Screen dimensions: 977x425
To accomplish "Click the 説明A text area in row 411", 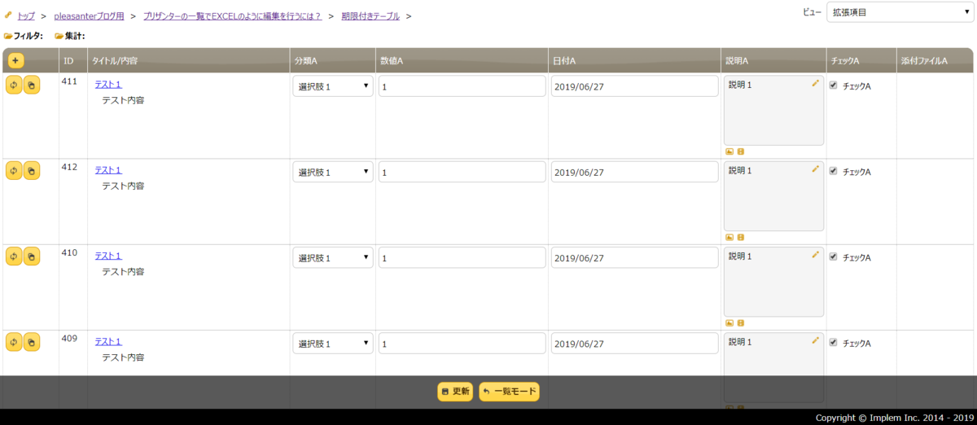I will point(773,111).
